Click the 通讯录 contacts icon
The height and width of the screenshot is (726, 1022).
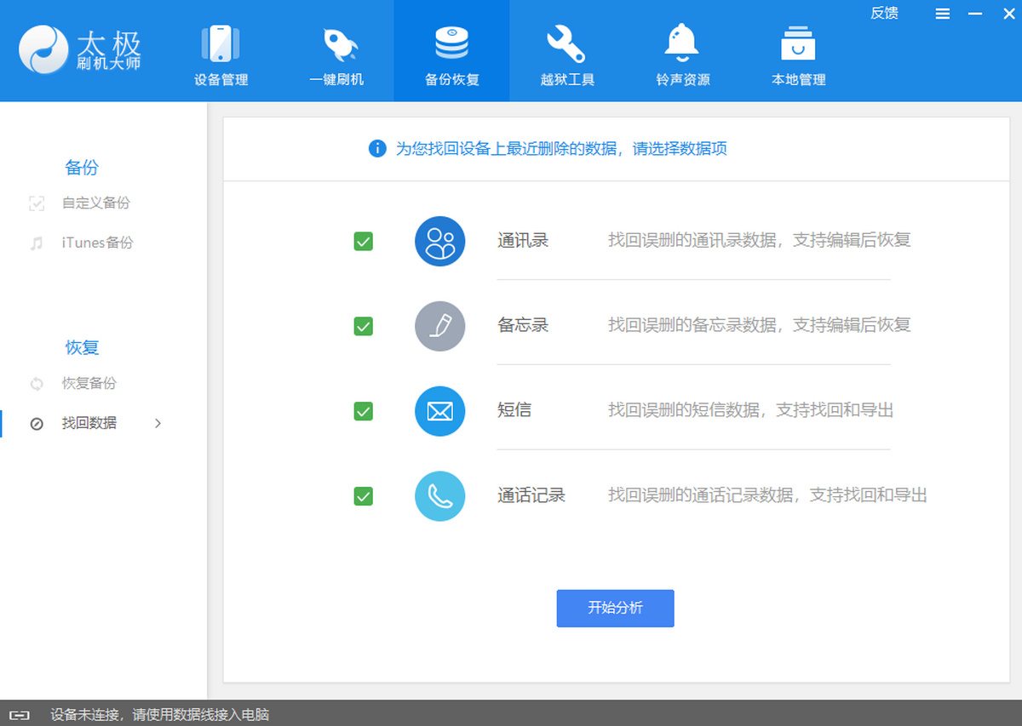coord(439,242)
